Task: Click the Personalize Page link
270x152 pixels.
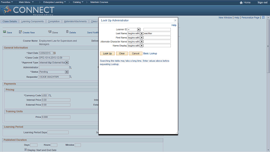Action: pos(250,18)
